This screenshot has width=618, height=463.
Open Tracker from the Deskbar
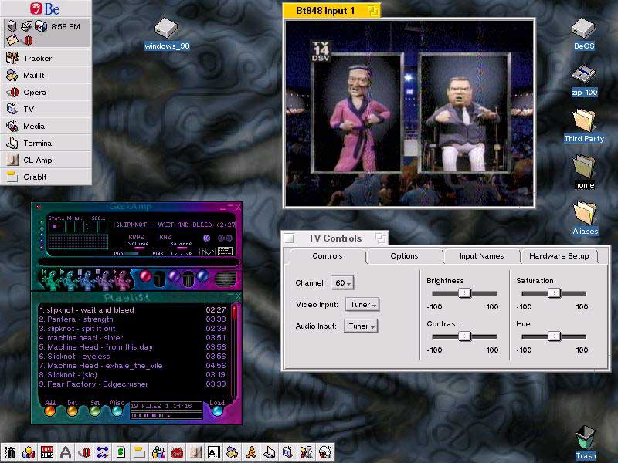pos(46,59)
